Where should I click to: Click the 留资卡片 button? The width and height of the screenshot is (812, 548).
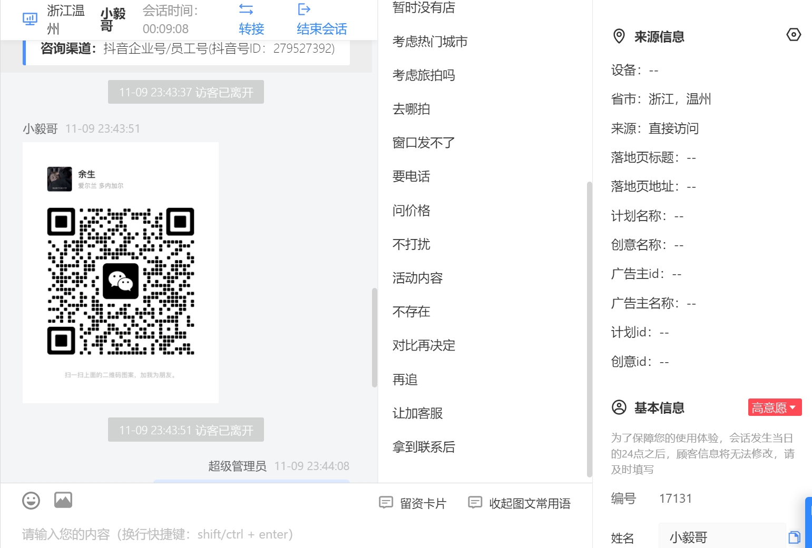pos(413,503)
